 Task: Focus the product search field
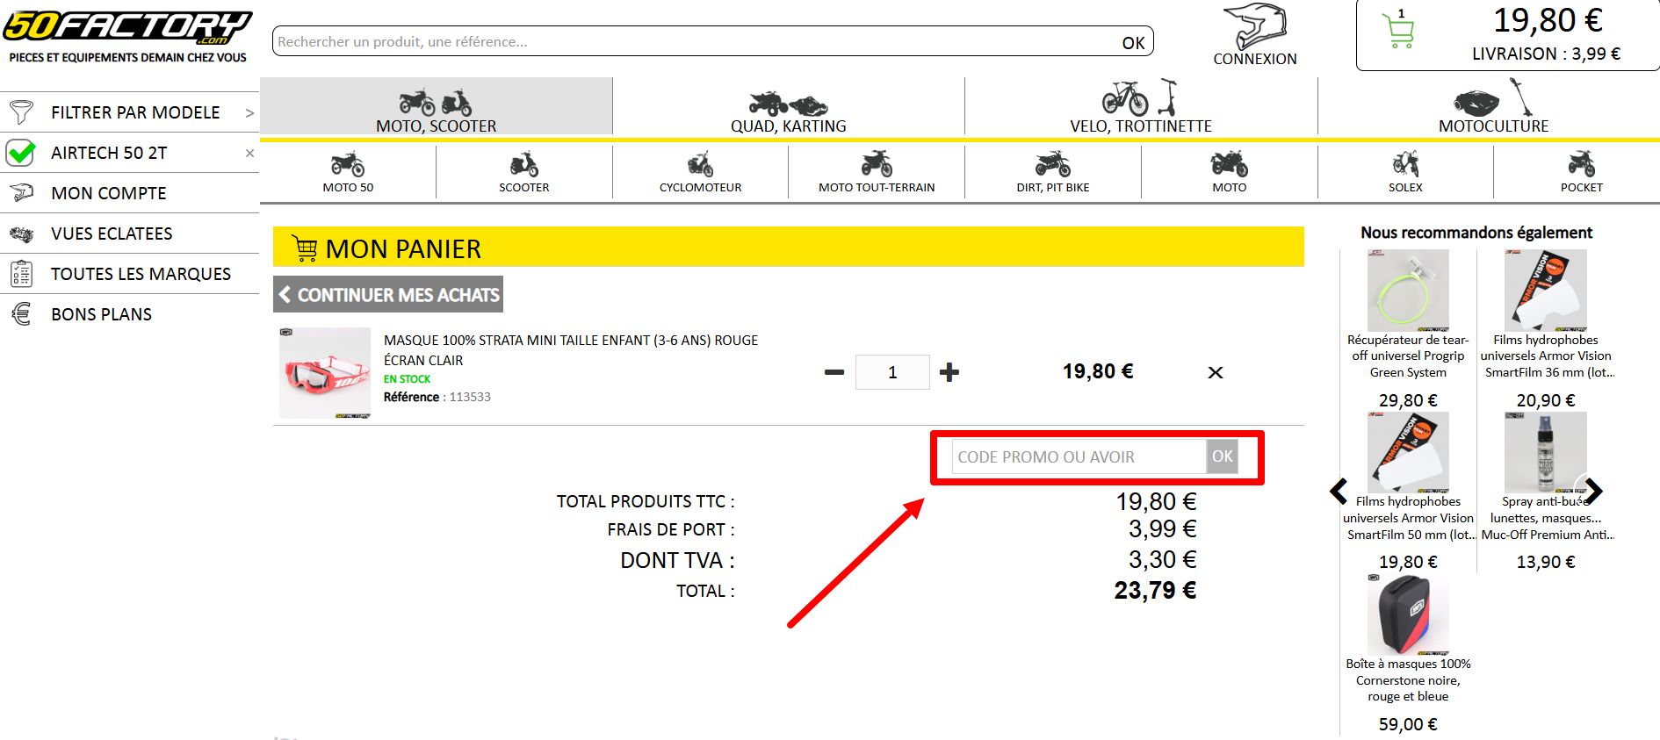pos(694,41)
